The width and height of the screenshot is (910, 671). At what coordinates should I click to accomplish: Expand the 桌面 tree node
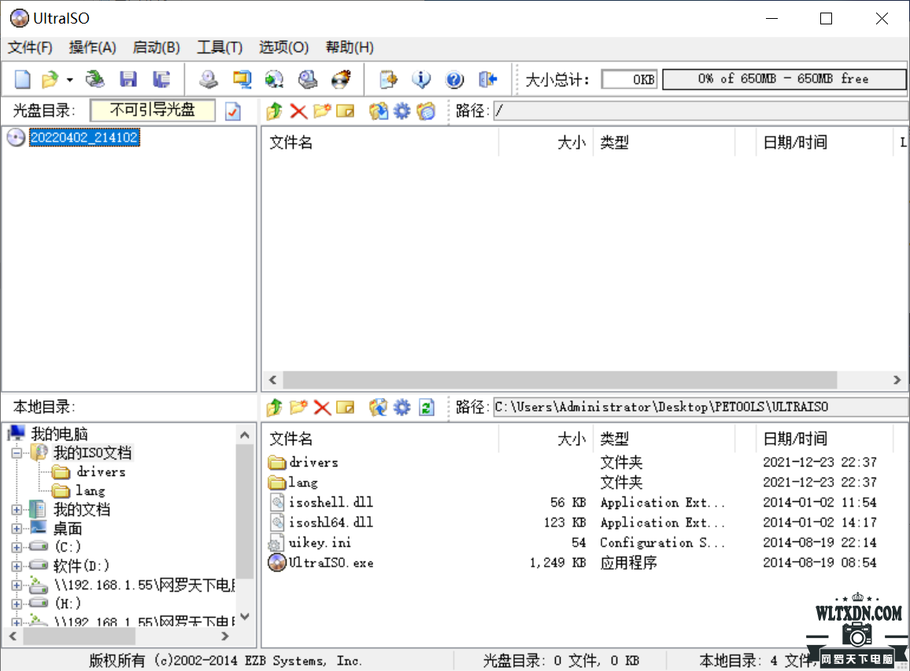(17, 529)
